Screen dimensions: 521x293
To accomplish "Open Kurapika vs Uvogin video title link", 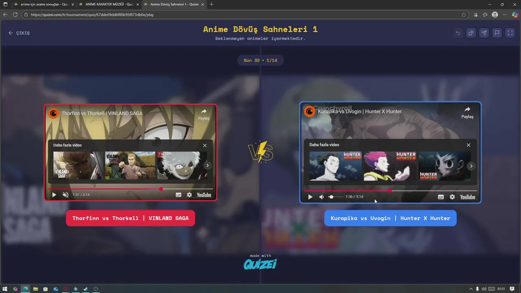I will pyautogui.click(x=360, y=112).
